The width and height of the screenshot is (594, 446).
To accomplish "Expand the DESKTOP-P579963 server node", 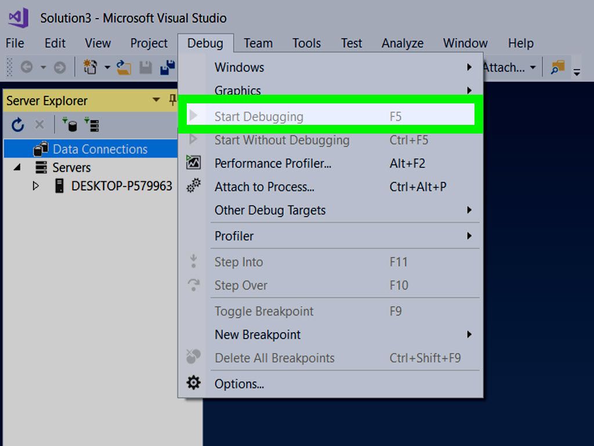I will pyautogui.click(x=35, y=186).
